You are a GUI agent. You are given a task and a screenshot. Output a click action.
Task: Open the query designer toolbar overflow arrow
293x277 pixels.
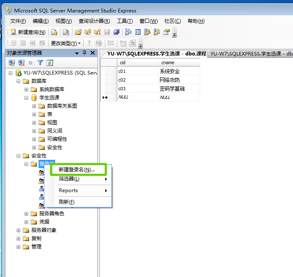pyautogui.click(x=141, y=46)
